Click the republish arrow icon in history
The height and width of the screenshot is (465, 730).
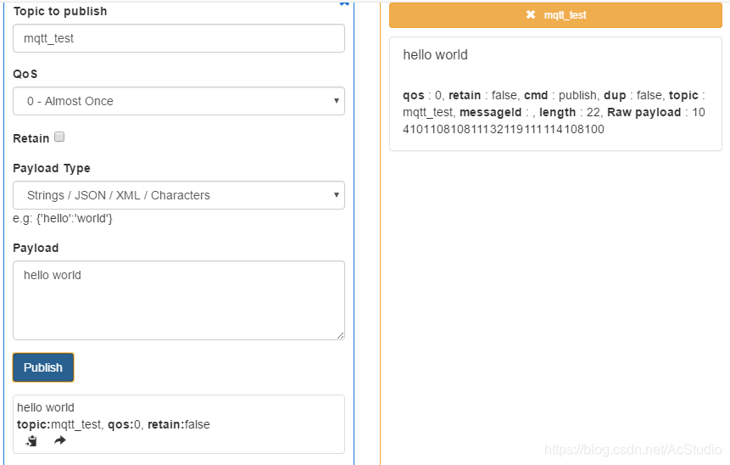tap(60, 440)
